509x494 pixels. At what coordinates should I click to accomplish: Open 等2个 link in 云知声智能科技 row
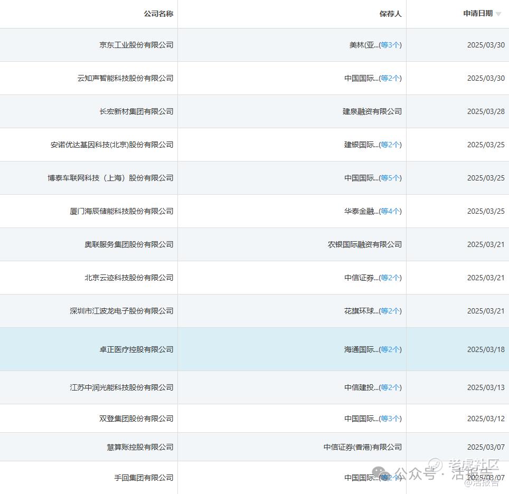pyautogui.click(x=390, y=78)
